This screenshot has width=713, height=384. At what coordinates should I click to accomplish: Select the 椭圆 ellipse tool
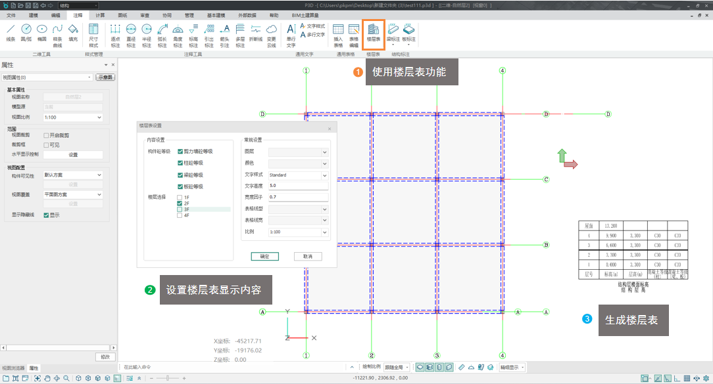coord(41,33)
